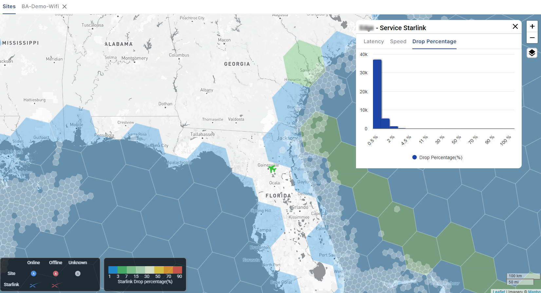Click the blue Online site legend icon
This screenshot has height=293, width=541.
pos(33,273)
